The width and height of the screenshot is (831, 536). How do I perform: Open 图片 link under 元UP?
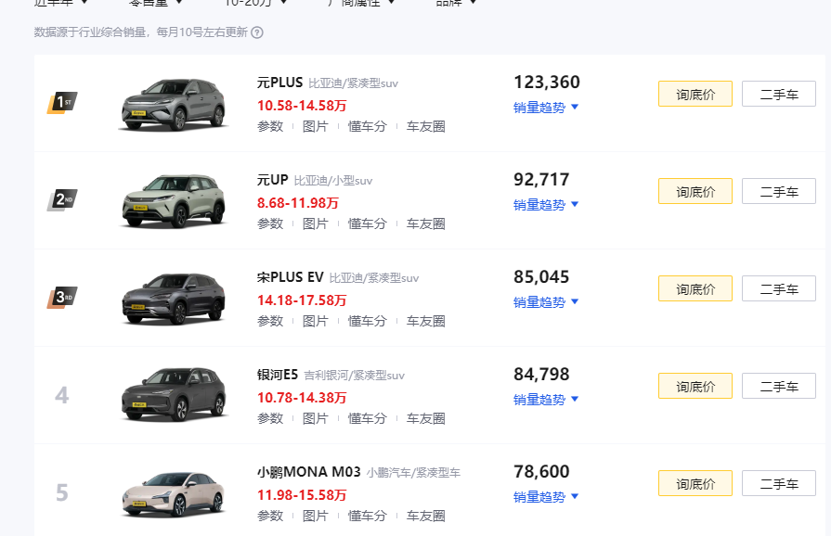click(x=316, y=223)
